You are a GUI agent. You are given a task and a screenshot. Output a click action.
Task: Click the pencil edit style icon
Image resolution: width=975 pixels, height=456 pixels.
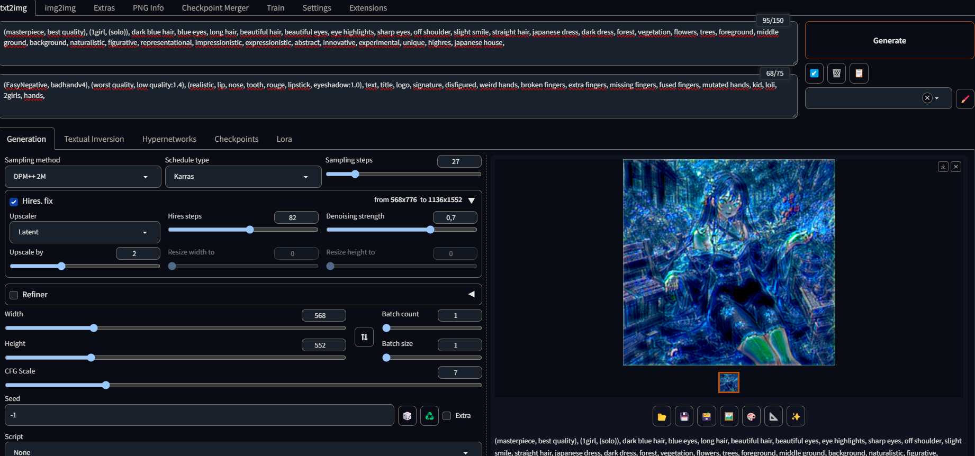965,98
